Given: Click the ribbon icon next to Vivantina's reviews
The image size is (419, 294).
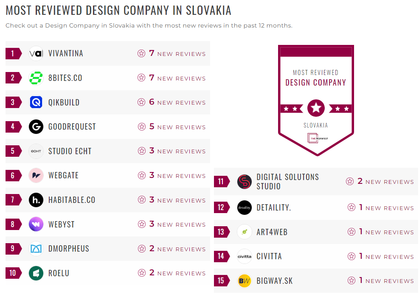Looking at the screenshot, I should pyautogui.click(x=141, y=53).
